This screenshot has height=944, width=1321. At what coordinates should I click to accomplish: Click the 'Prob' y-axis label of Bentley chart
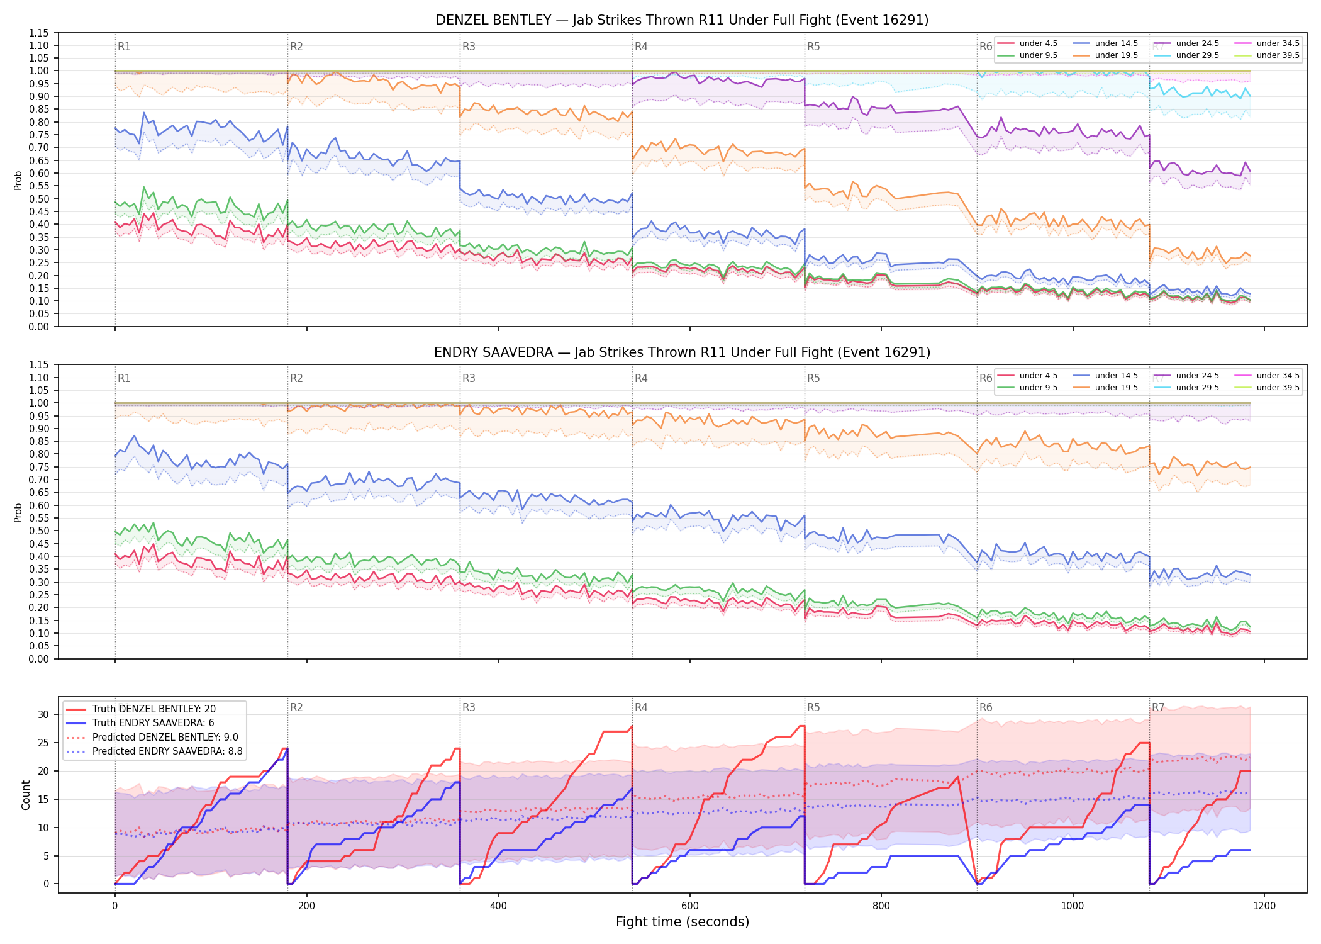click(x=18, y=180)
